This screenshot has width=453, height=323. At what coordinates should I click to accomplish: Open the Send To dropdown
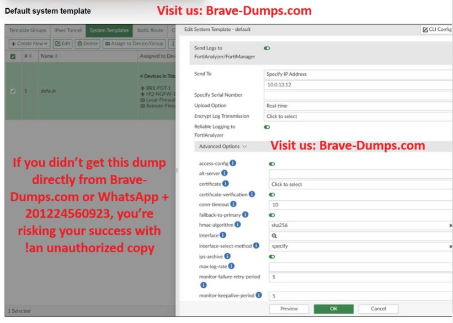[x=358, y=74]
